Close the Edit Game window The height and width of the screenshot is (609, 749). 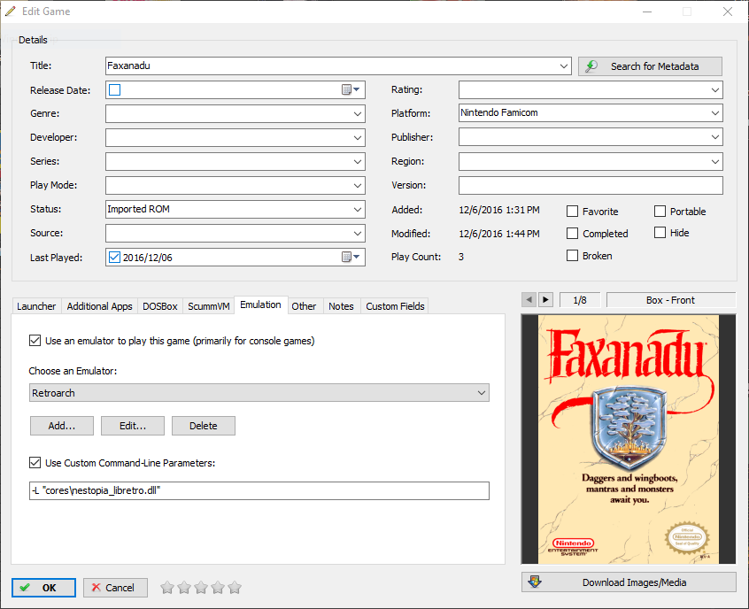tap(728, 12)
